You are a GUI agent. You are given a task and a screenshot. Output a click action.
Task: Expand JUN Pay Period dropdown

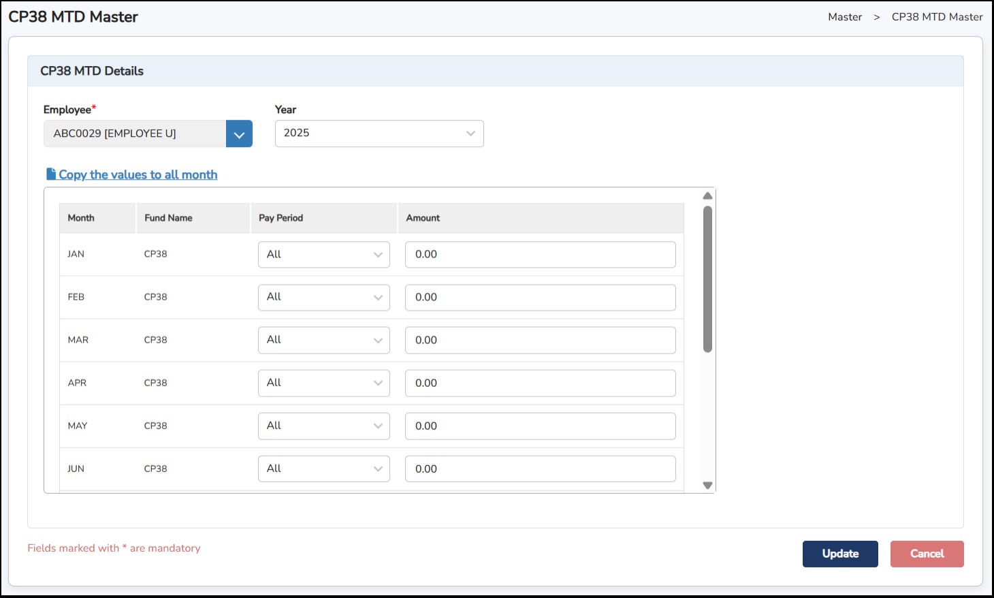click(x=323, y=469)
